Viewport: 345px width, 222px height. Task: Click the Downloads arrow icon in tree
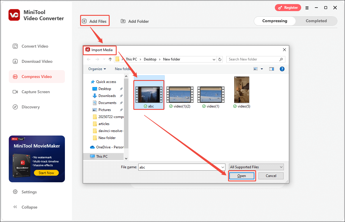tap(95, 96)
